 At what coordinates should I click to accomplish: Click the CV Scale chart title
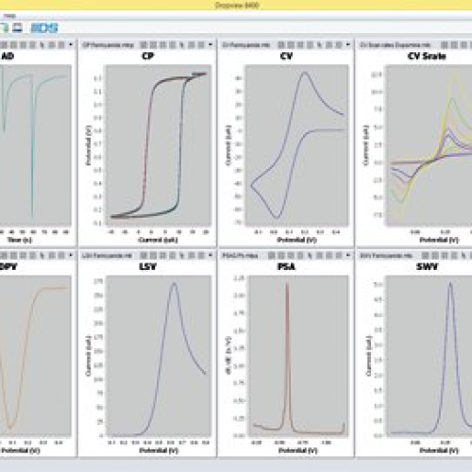[427, 56]
